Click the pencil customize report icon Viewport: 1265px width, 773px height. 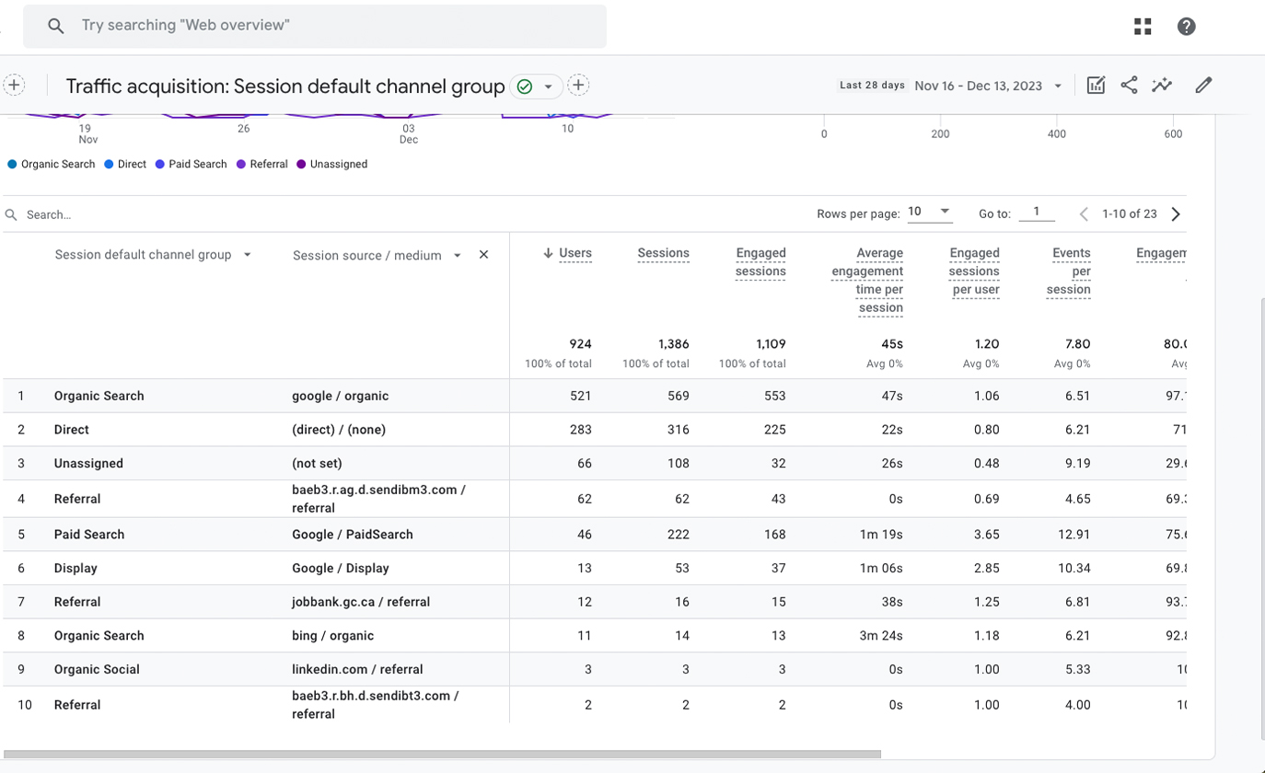[1203, 86]
